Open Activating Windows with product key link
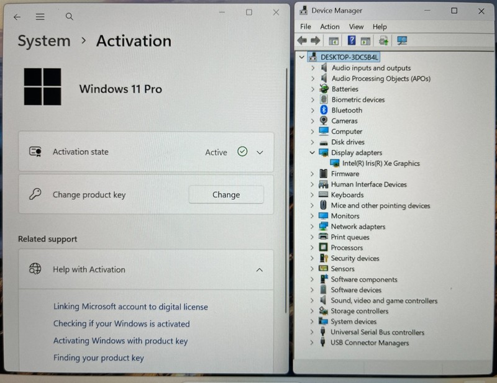The width and height of the screenshot is (497, 383). click(x=121, y=341)
